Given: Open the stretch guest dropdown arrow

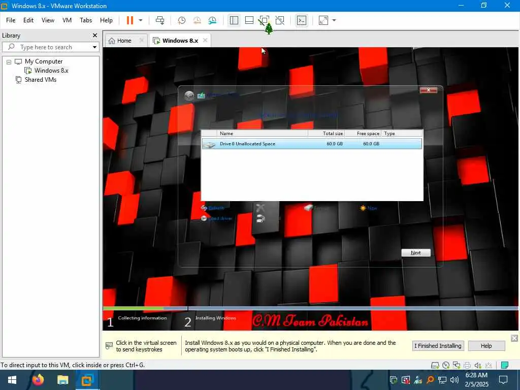Looking at the screenshot, I should coord(334,20).
